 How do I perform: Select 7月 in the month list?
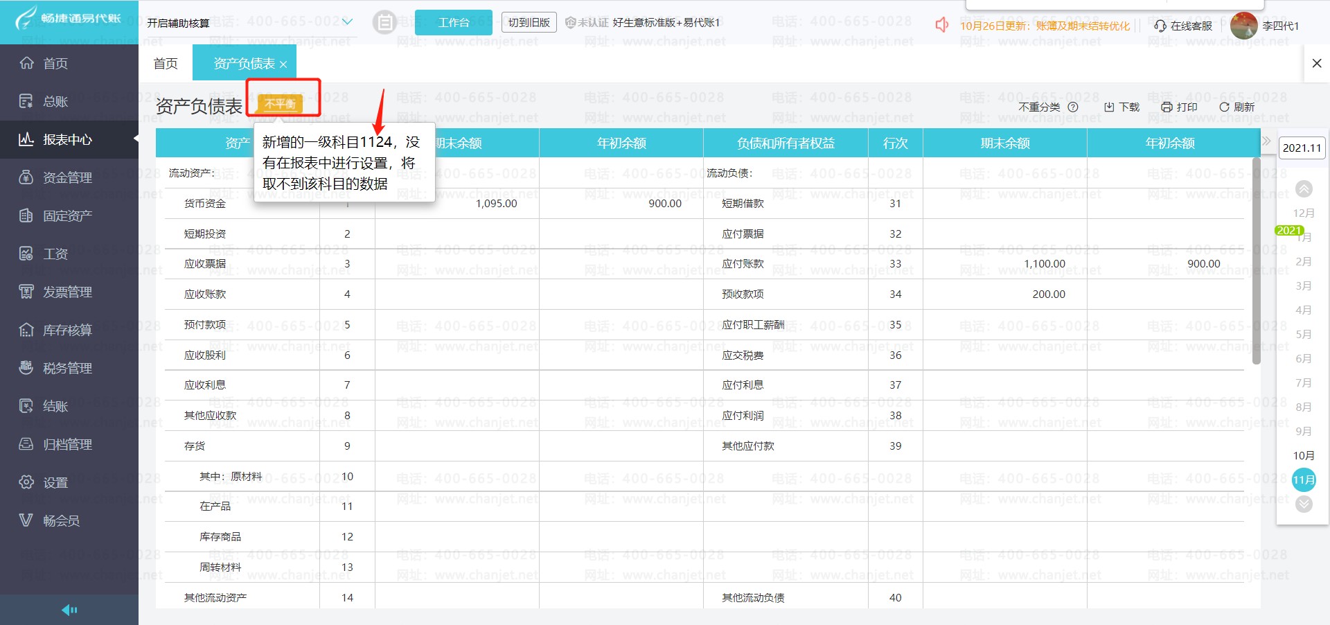tap(1304, 383)
